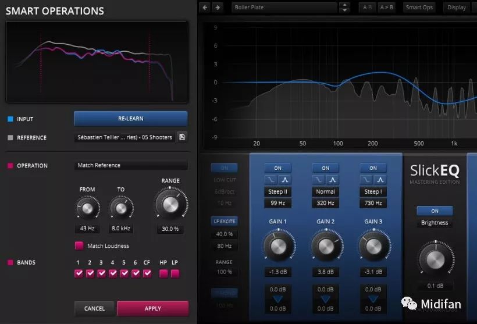Open the Match Reference operation dropdown

click(x=131, y=165)
